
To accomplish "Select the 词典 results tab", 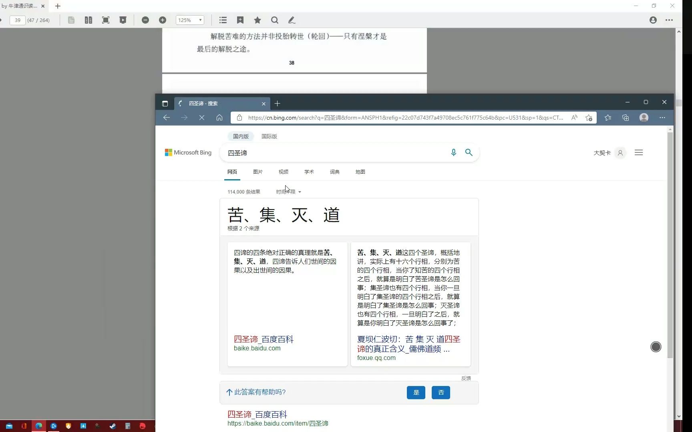I will [x=335, y=172].
